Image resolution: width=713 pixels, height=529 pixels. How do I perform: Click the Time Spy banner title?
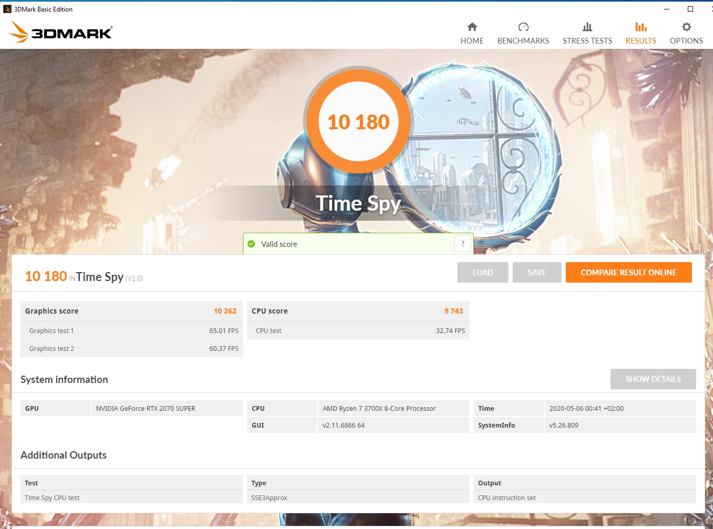359,203
